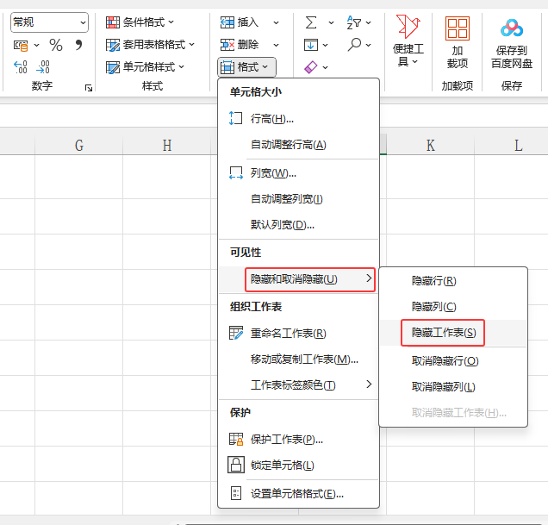The width and height of the screenshot is (548, 525).
Task: Select 自动调整行高(A) menu item
Action: [x=298, y=145]
